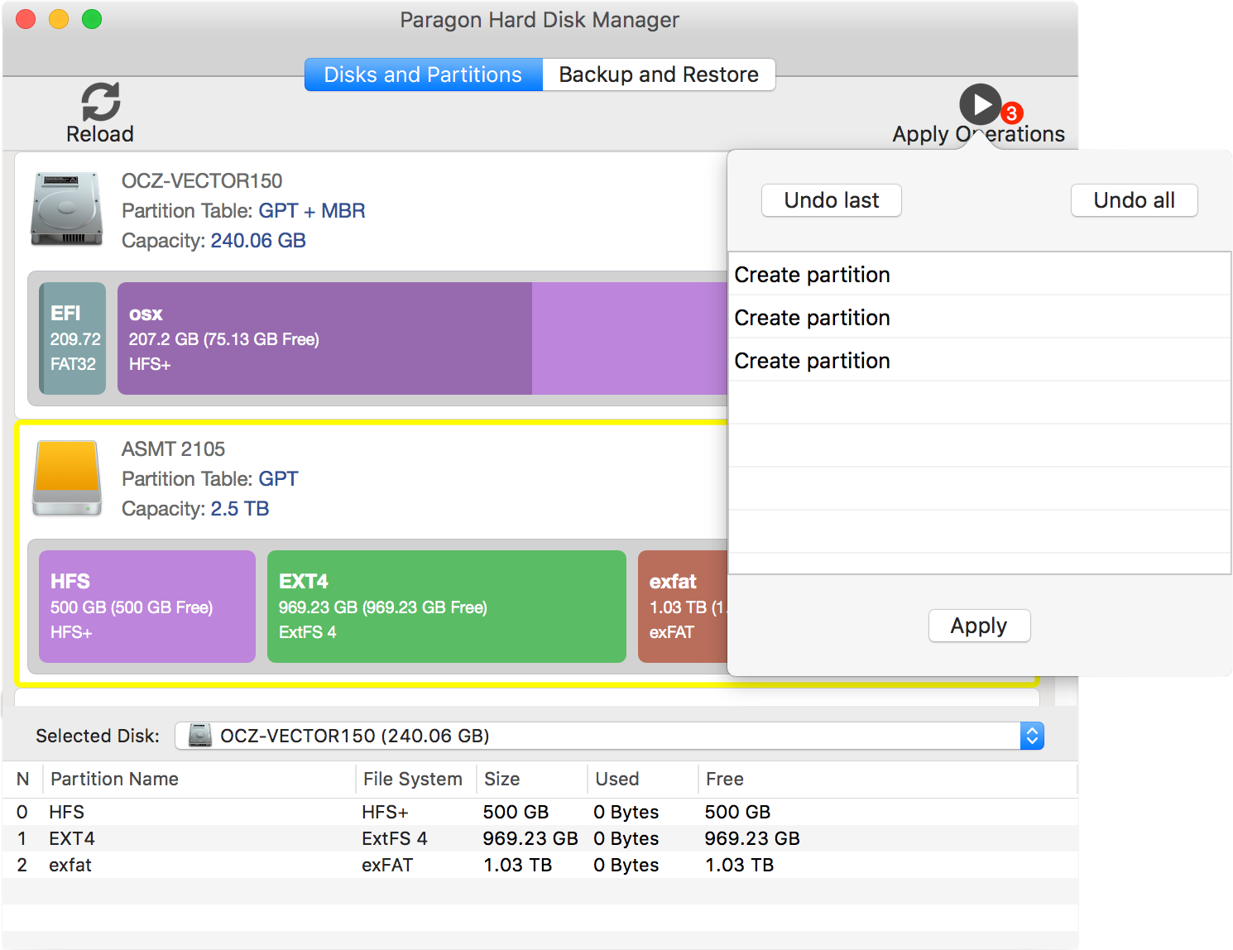Click the OCZ-VECTOR150 hard drive icon
The width and height of the screenshot is (1233, 950).
coord(67,209)
